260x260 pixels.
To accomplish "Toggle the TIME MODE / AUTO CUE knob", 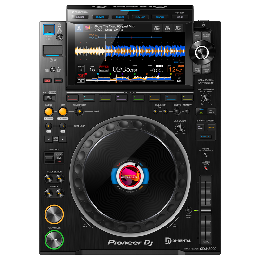I will click(53, 69).
